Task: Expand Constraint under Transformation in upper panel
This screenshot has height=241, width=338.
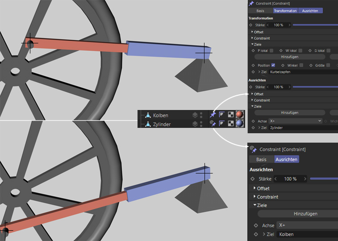Action: (x=252, y=38)
